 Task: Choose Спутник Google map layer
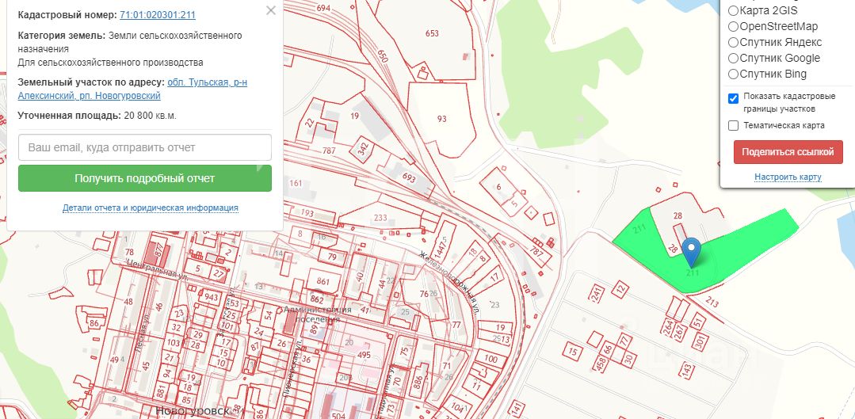tap(734, 58)
